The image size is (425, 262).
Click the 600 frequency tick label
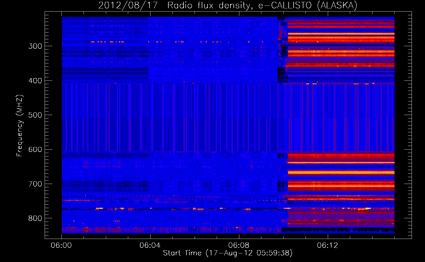35,150
